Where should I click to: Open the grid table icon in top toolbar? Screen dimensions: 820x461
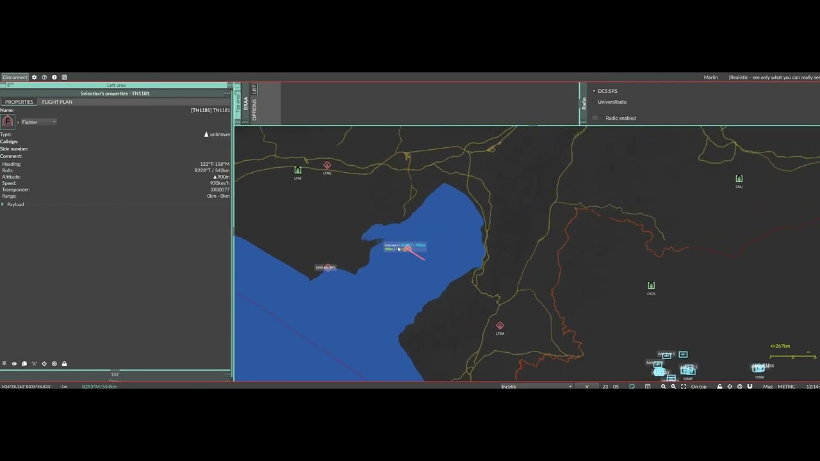tap(65, 77)
